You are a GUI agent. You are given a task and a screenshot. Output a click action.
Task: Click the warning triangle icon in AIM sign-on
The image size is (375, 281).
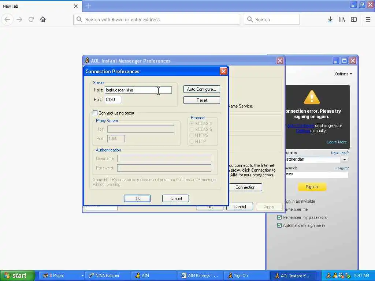click(x=312, y=97)
